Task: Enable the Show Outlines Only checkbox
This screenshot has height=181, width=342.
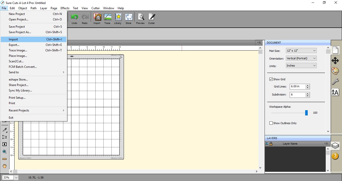Action: (x=271, y=123)
